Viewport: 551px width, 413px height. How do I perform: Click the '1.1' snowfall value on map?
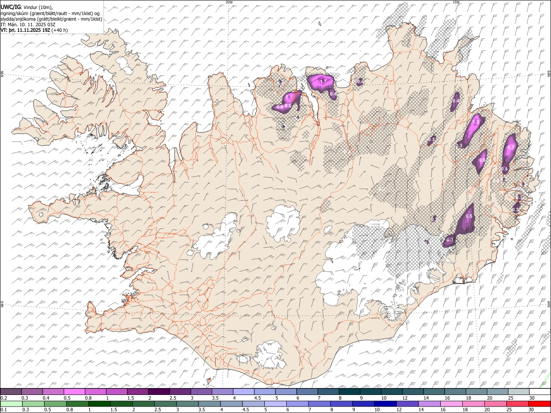289,97
